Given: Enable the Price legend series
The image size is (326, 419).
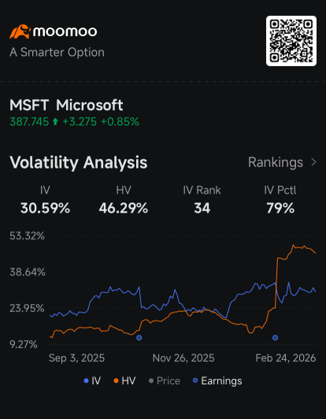Looking at the screenshot, I should (x=165, y=380).
